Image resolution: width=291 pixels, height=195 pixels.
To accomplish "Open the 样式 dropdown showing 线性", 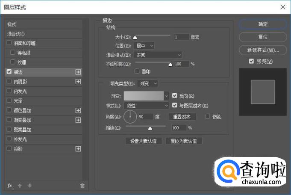I will pyautogui.click(x=146, y=106).
